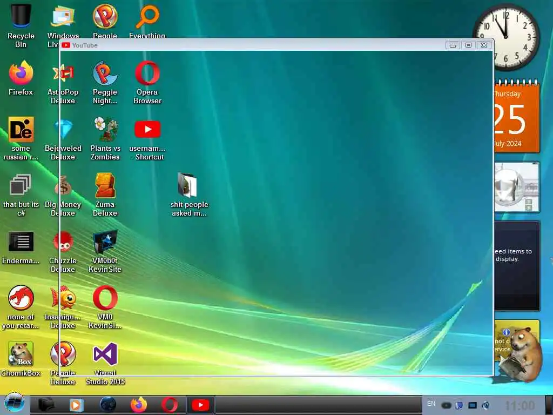This screenshot has width=553, height=415.
Task: Select the Opera Browser desktop icon
Action: tap(147, 73)
